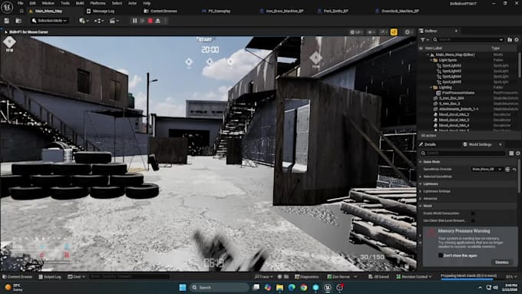Open the Cinematics clapperboard toolbar icon
Screen dimensions: 522x294
click(x=114, y=21)
